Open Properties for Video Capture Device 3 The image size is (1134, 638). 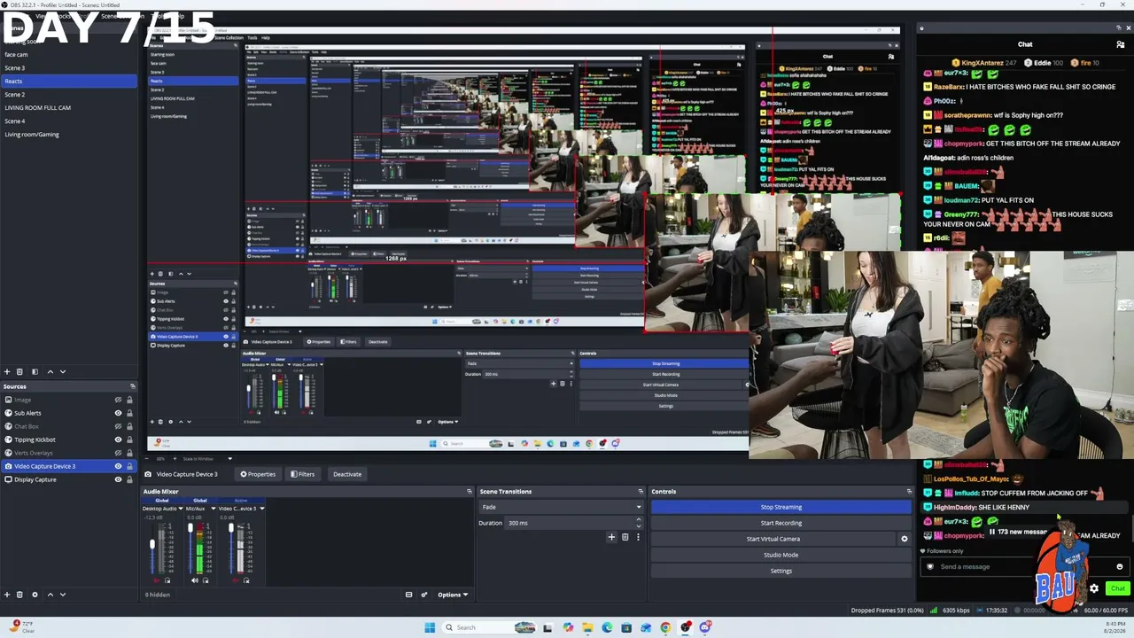click(258, 474)
